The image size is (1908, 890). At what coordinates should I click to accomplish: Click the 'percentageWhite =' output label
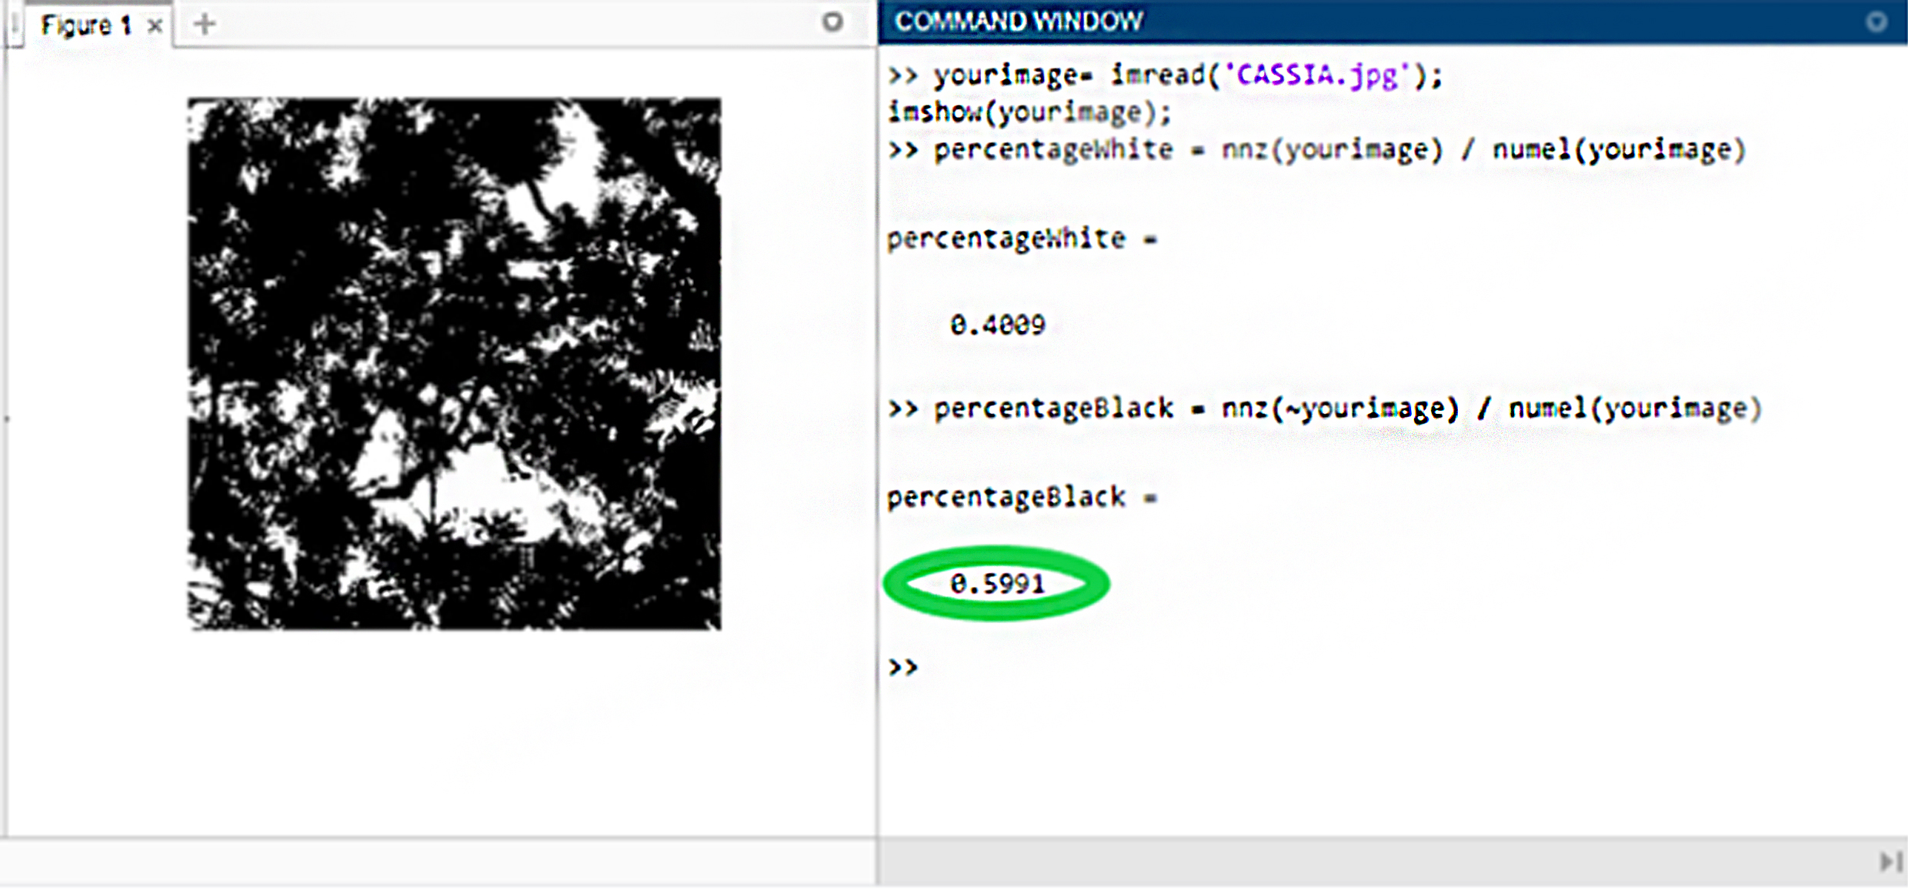[1022, 239]
